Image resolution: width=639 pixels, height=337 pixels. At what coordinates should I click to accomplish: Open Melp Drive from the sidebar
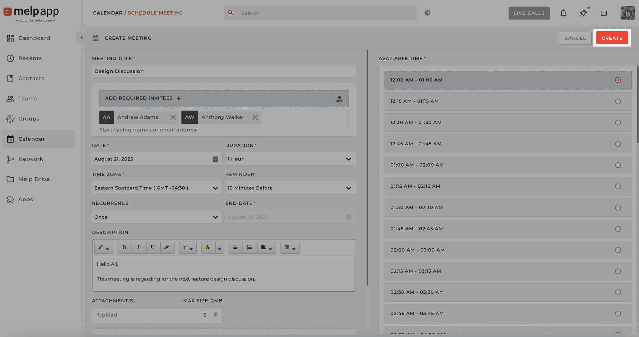click(33, 179)
